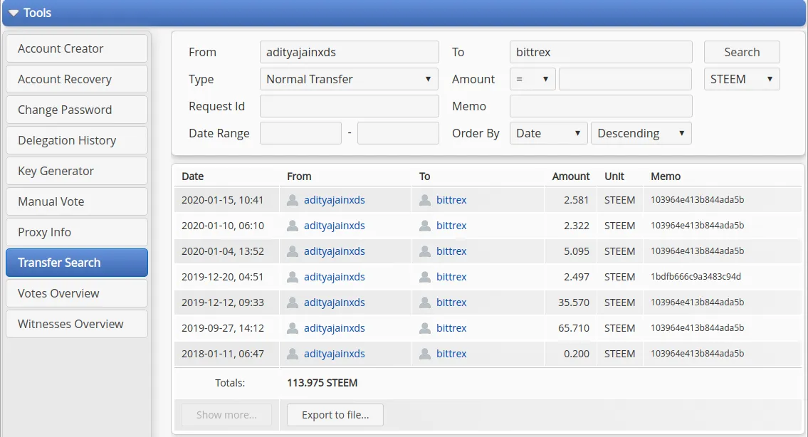Open the STEEM currency dropdown
Image resolution: width=808 pixels, height=437 pixels.
(x=742, y=79)
